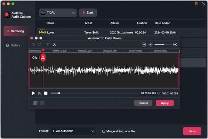Zoom in the waveform with plus icon
Viewport: 208px width, 139px height.
click(x=175, y=45)
